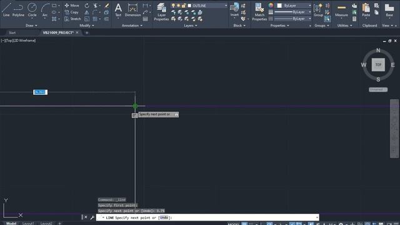Image resolution: width=400 pixels, height=225 pixels.
Task: Click the Dimension tool
Action: (x=132, y=10)
